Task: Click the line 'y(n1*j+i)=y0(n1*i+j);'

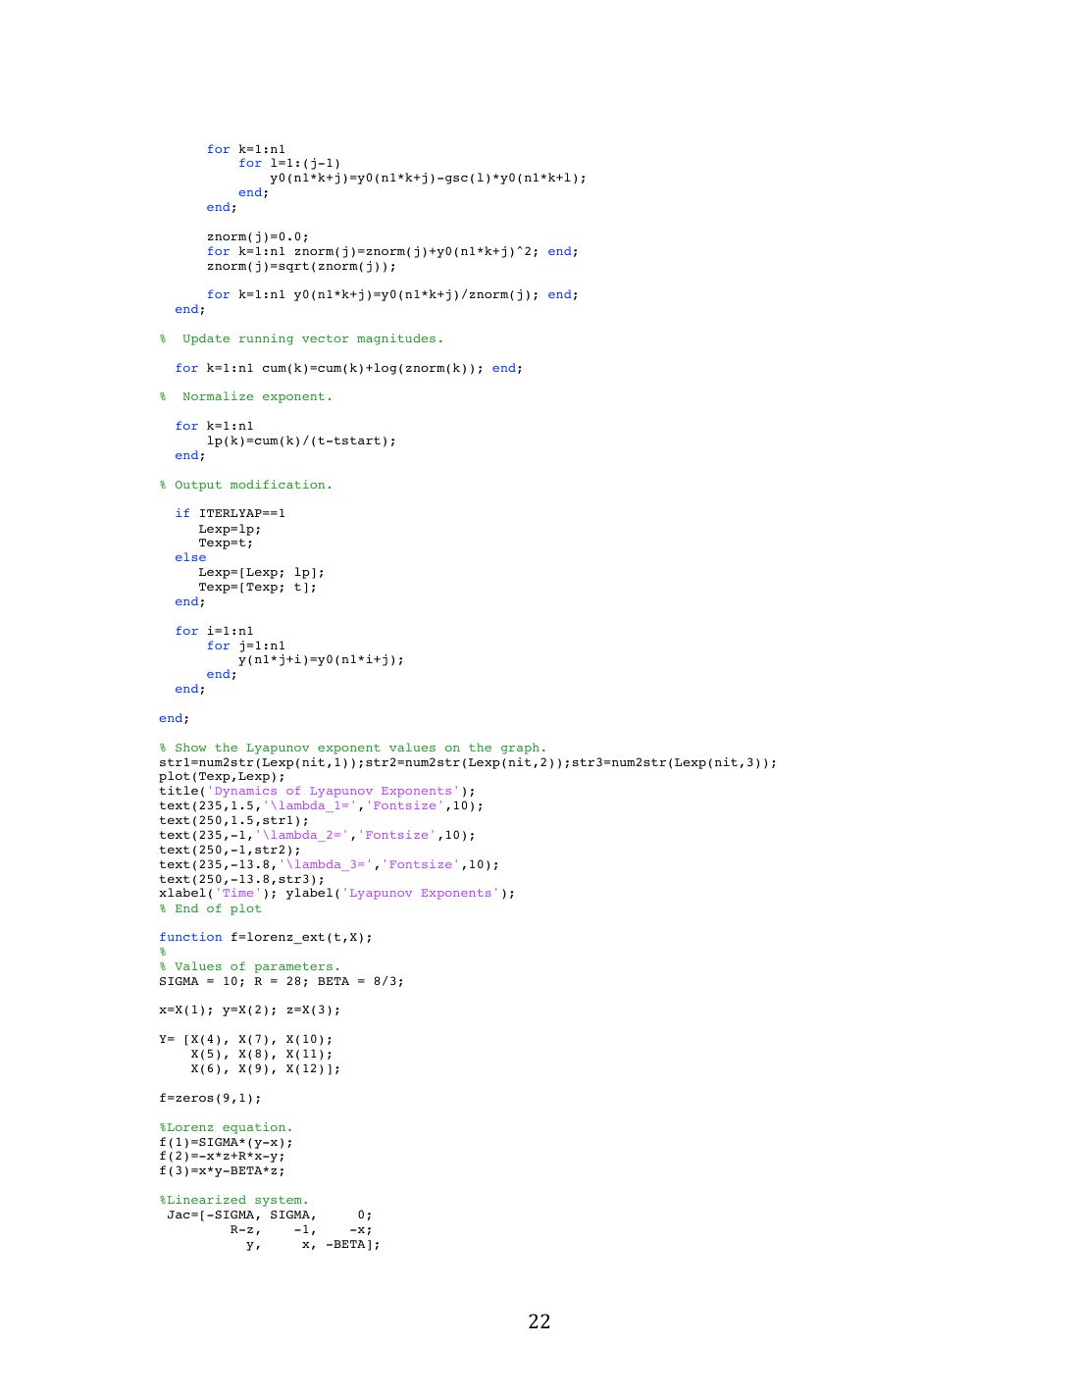Action: [322, 660]
